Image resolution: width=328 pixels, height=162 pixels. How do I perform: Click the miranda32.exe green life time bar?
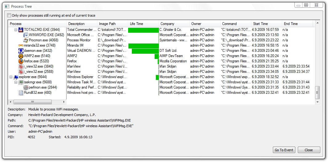144,46
